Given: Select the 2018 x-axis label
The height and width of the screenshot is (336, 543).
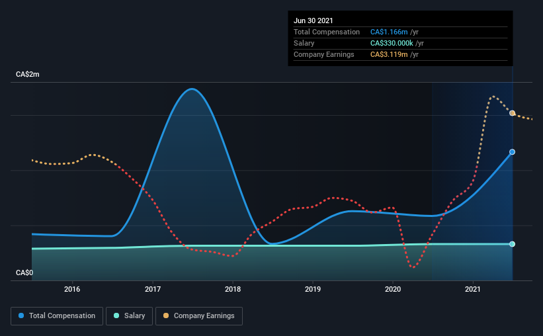Looking at the screenshot, I should click(x=233, y=289).
